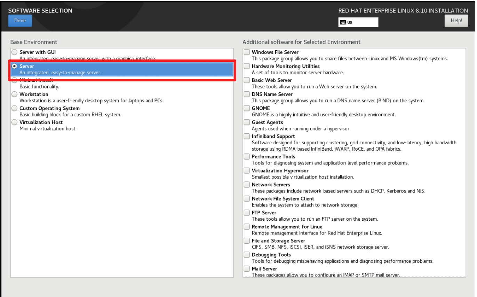
Task: Select the Server with GUI base environment
Action: click(x=14, y=52)
